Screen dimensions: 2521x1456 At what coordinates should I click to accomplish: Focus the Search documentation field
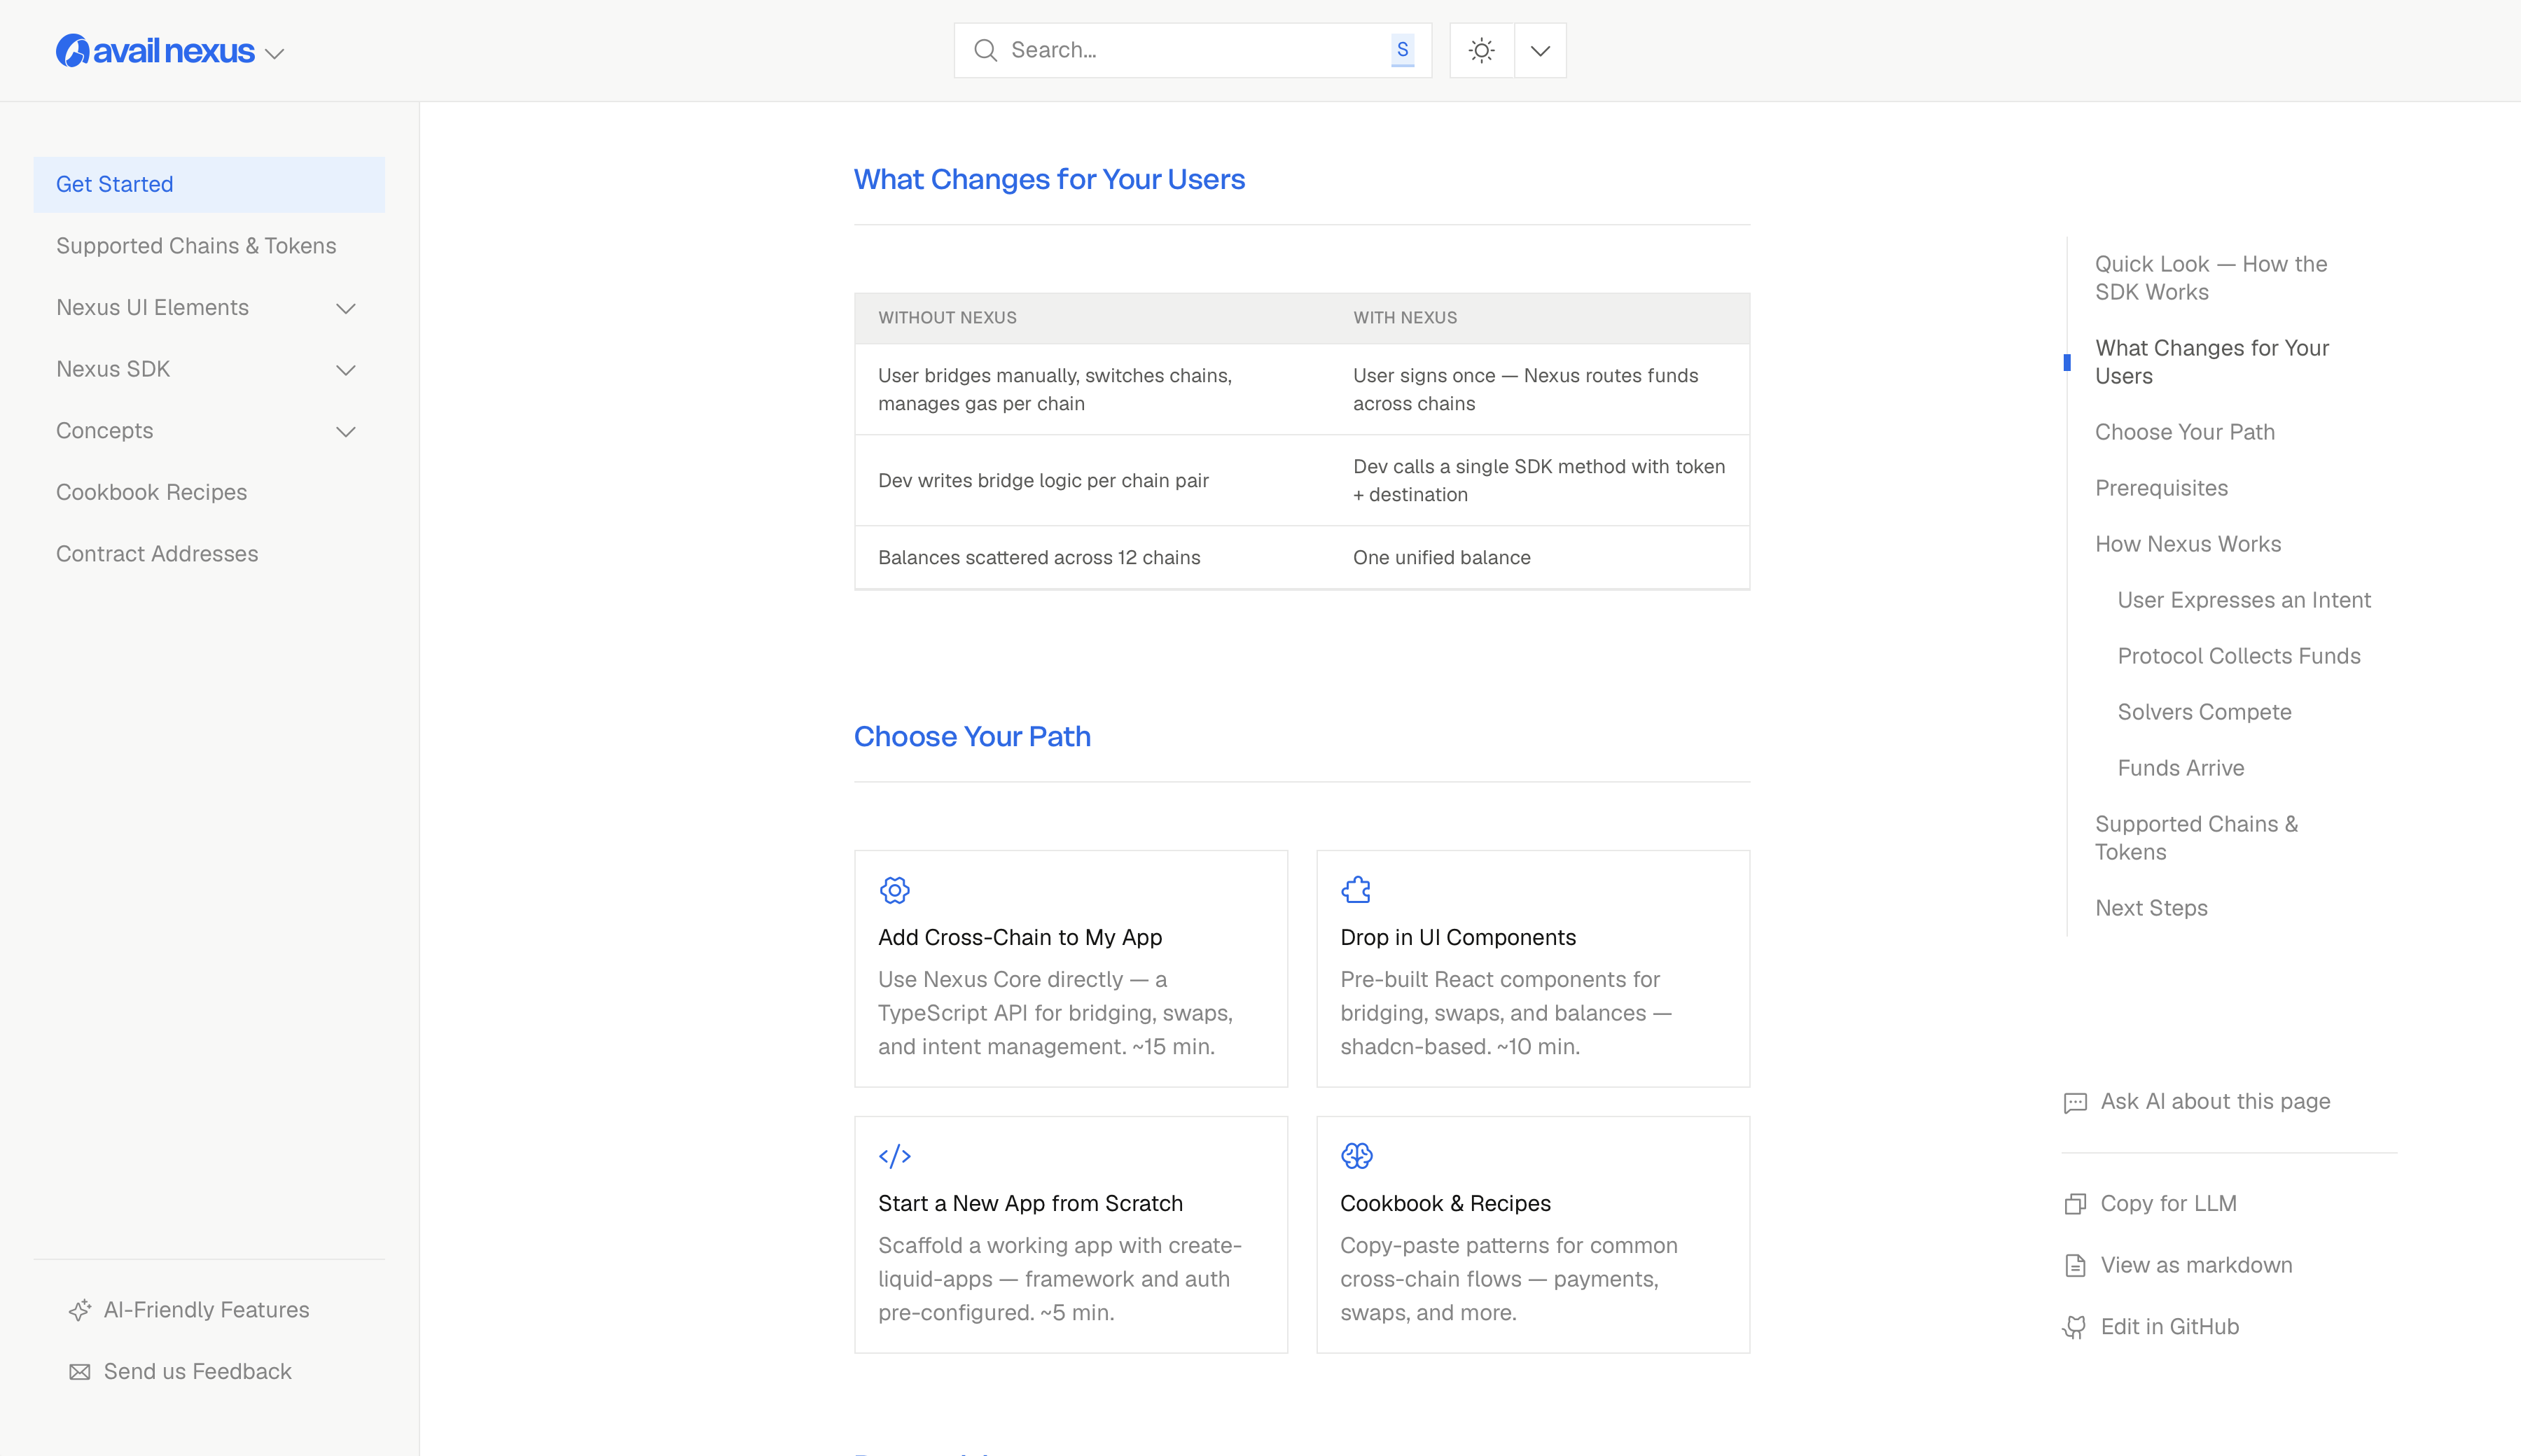pyautogui.click(x=1193, y=50)
